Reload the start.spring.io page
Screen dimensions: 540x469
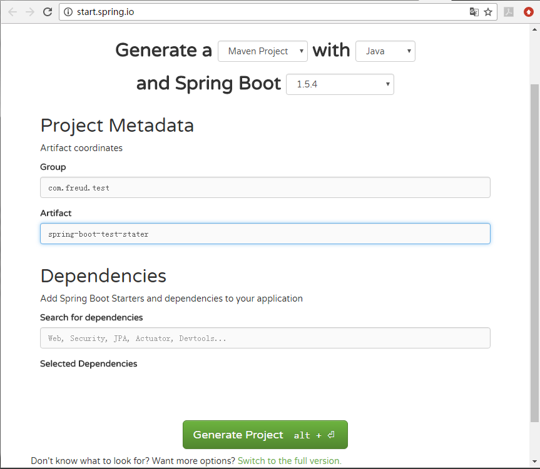[x=48, y=12]
